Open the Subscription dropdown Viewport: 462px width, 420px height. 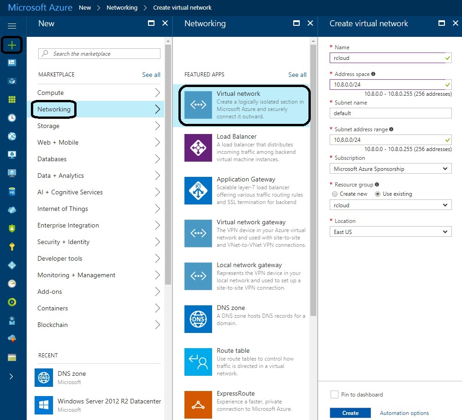(x=390, y=169)
